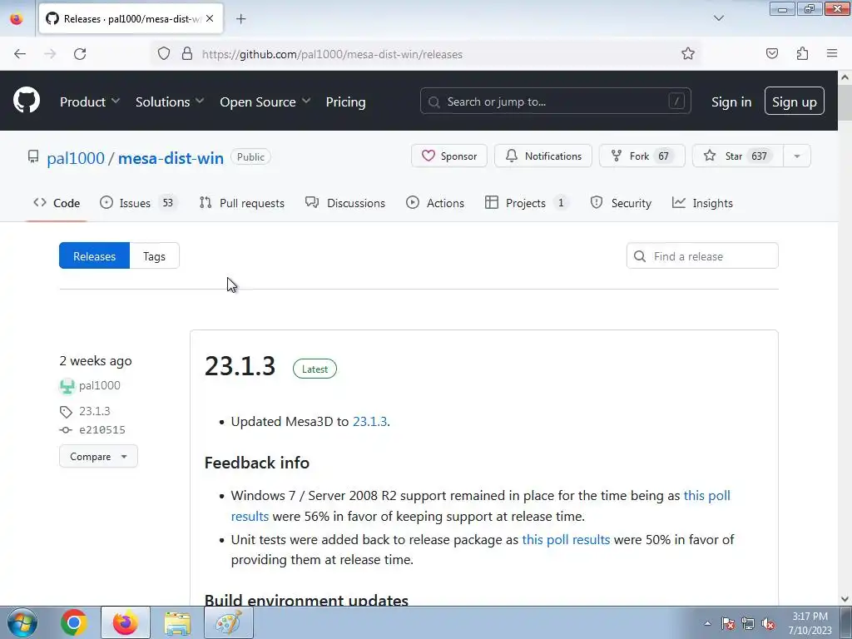Switch to the Actions tab
This screenshot has width=852, height=639.
(434, 203)
